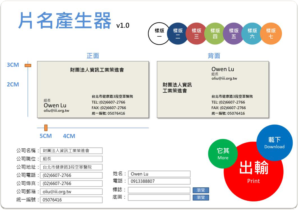298x210 pixels.
Task: Select the 正面 front card preview
Action: pos(93,89)
